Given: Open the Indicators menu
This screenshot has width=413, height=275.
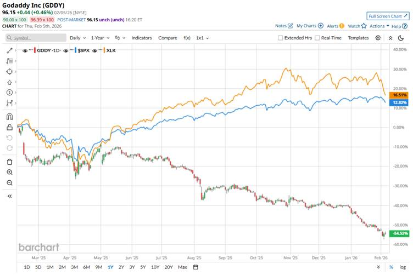Looking at the screenshot, I should [142, 38].
